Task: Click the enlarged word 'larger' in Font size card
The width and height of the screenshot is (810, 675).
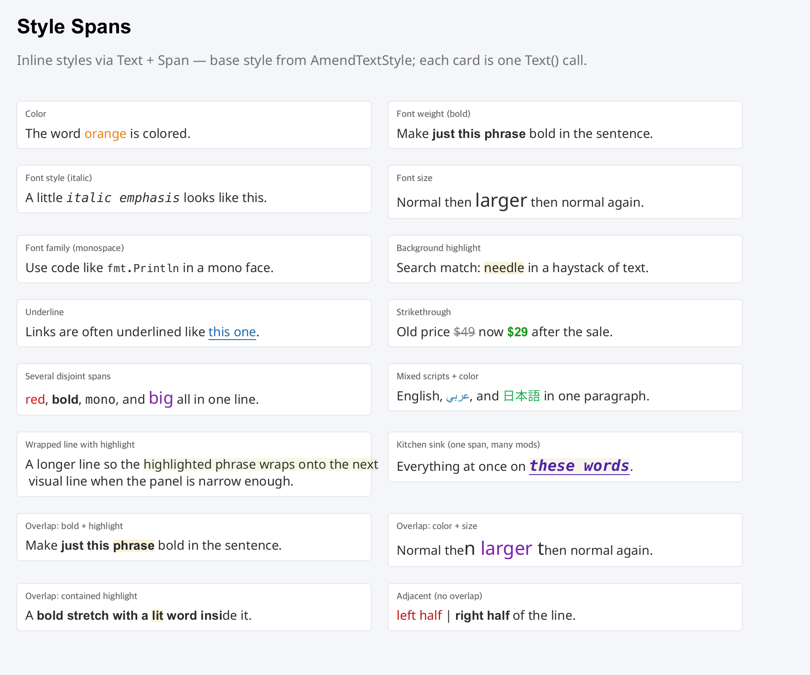Action: point(501,200)
